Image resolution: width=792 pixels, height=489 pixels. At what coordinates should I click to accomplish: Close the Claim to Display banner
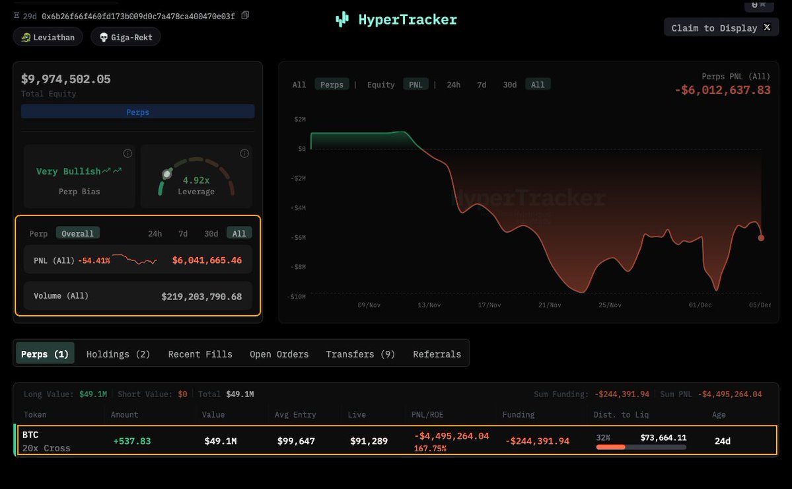[767, 27]
